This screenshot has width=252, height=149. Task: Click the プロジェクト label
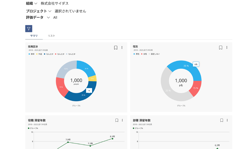pos(36,11)
